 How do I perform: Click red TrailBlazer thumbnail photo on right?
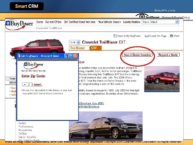pyautogui.click(x=162, y=79)
